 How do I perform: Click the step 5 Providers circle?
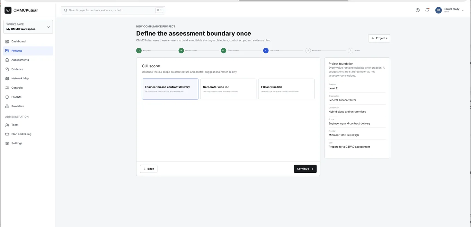(x=308, y=50)
